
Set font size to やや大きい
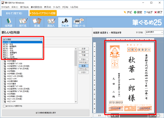click(83, 63)
